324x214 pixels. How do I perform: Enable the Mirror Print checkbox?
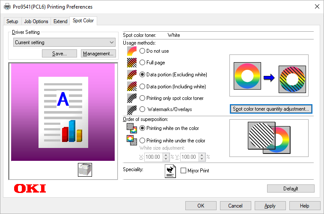click(x=183, y=171)
